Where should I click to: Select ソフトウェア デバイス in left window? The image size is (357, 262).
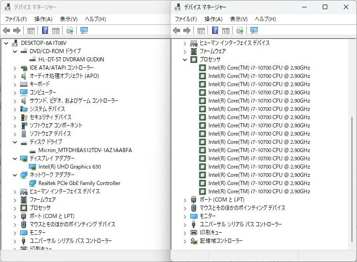(50, 134)
